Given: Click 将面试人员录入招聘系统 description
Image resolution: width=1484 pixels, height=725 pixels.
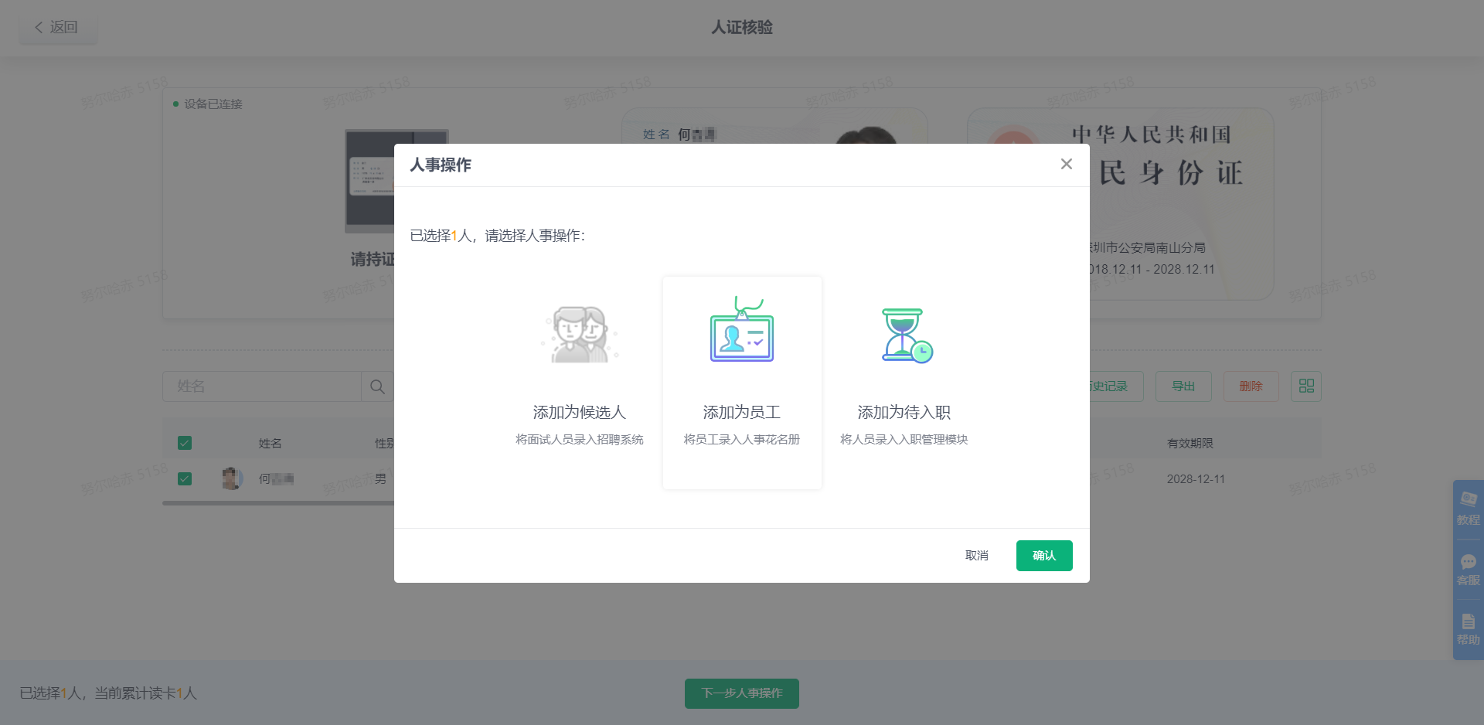Looking at the screenshot, I should pos(580,439).
